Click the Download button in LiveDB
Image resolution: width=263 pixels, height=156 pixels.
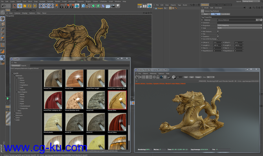(x=16, y=66)
